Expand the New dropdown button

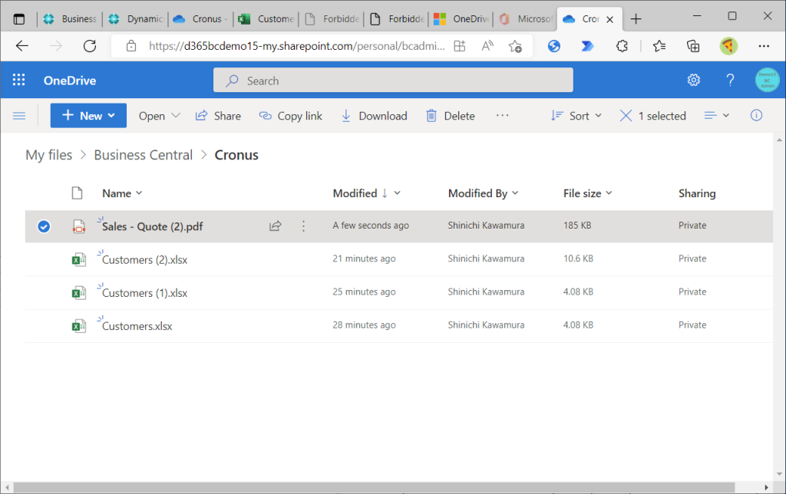88,116
